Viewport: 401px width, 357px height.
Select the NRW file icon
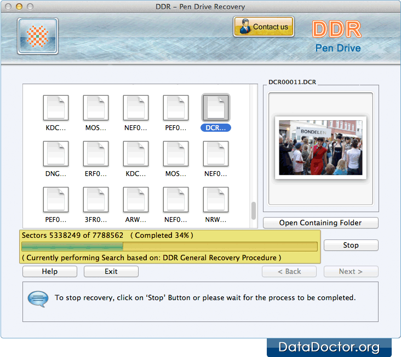[x=216, y=200]
